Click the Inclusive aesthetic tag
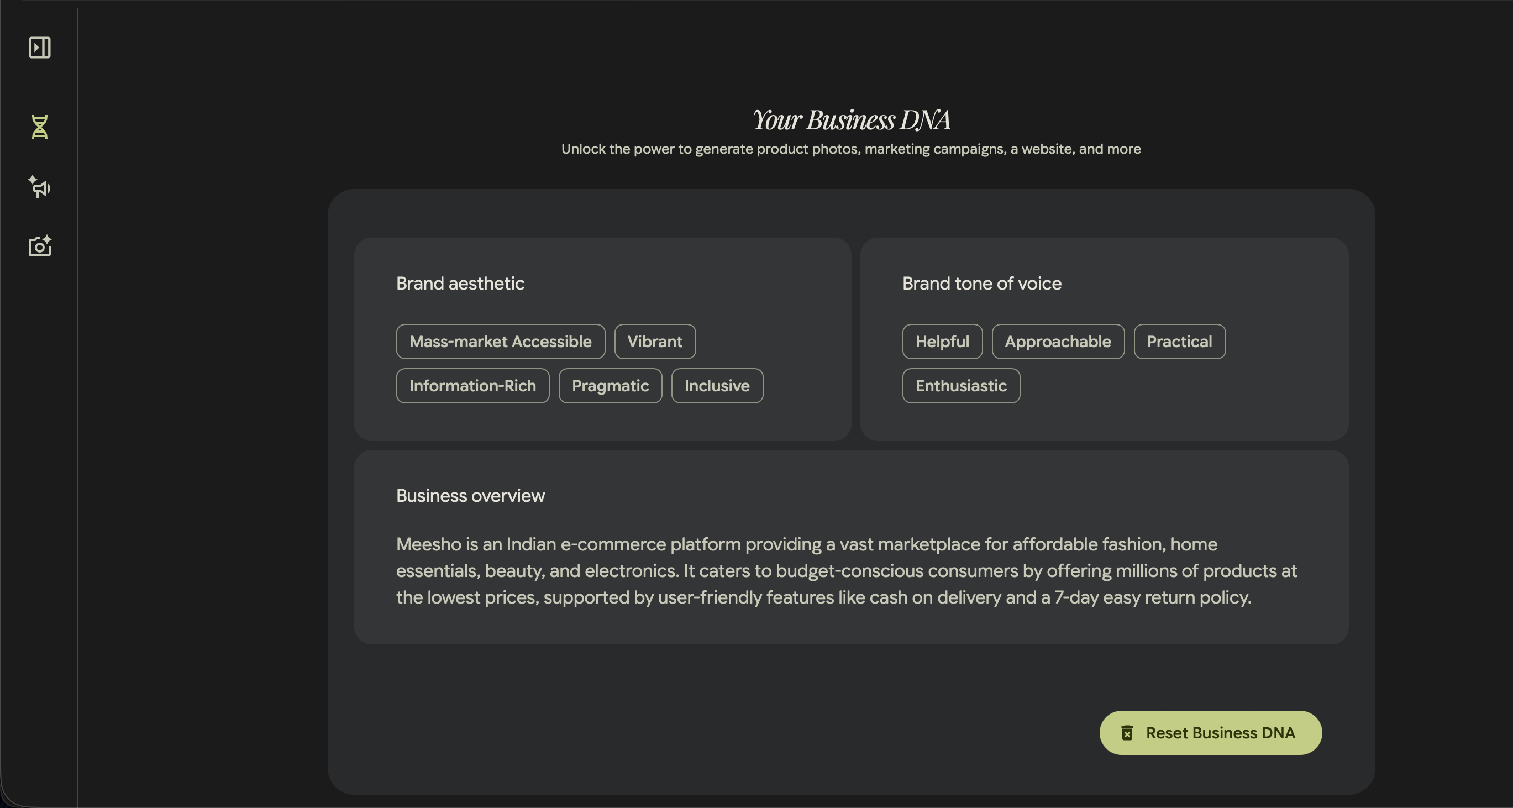The image size is (1513, 808). coord(717,386)
